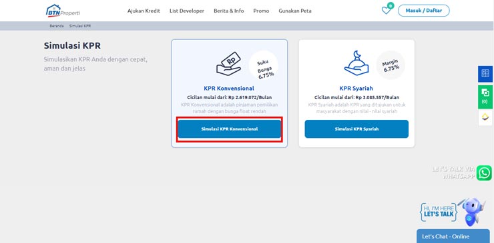Start Simulasi KPR Syariah
The width and height of the screenshot is (494, 243).
coord(356,129)
